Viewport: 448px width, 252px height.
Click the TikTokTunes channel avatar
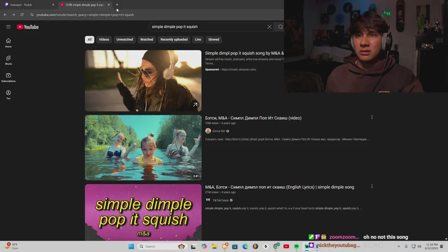pyautogui.click(x=208, y=200)
